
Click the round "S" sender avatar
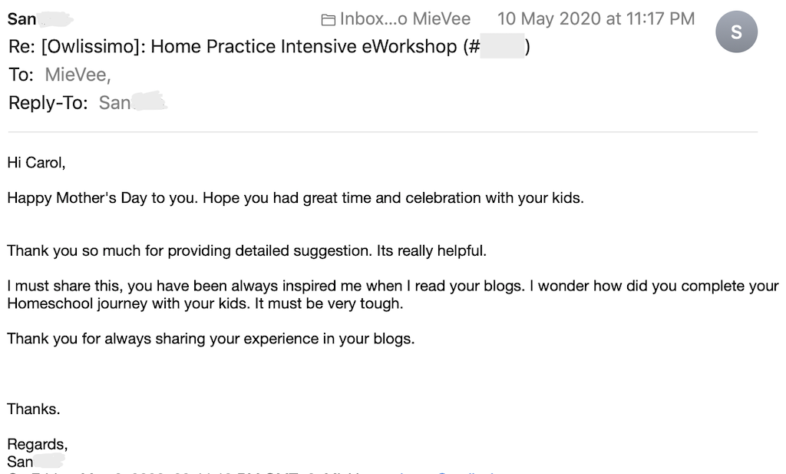pyautogui.click(x=736, y=32)
